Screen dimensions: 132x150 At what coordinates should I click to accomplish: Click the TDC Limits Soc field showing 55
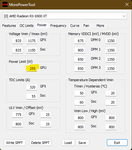[x=32, y=96]
